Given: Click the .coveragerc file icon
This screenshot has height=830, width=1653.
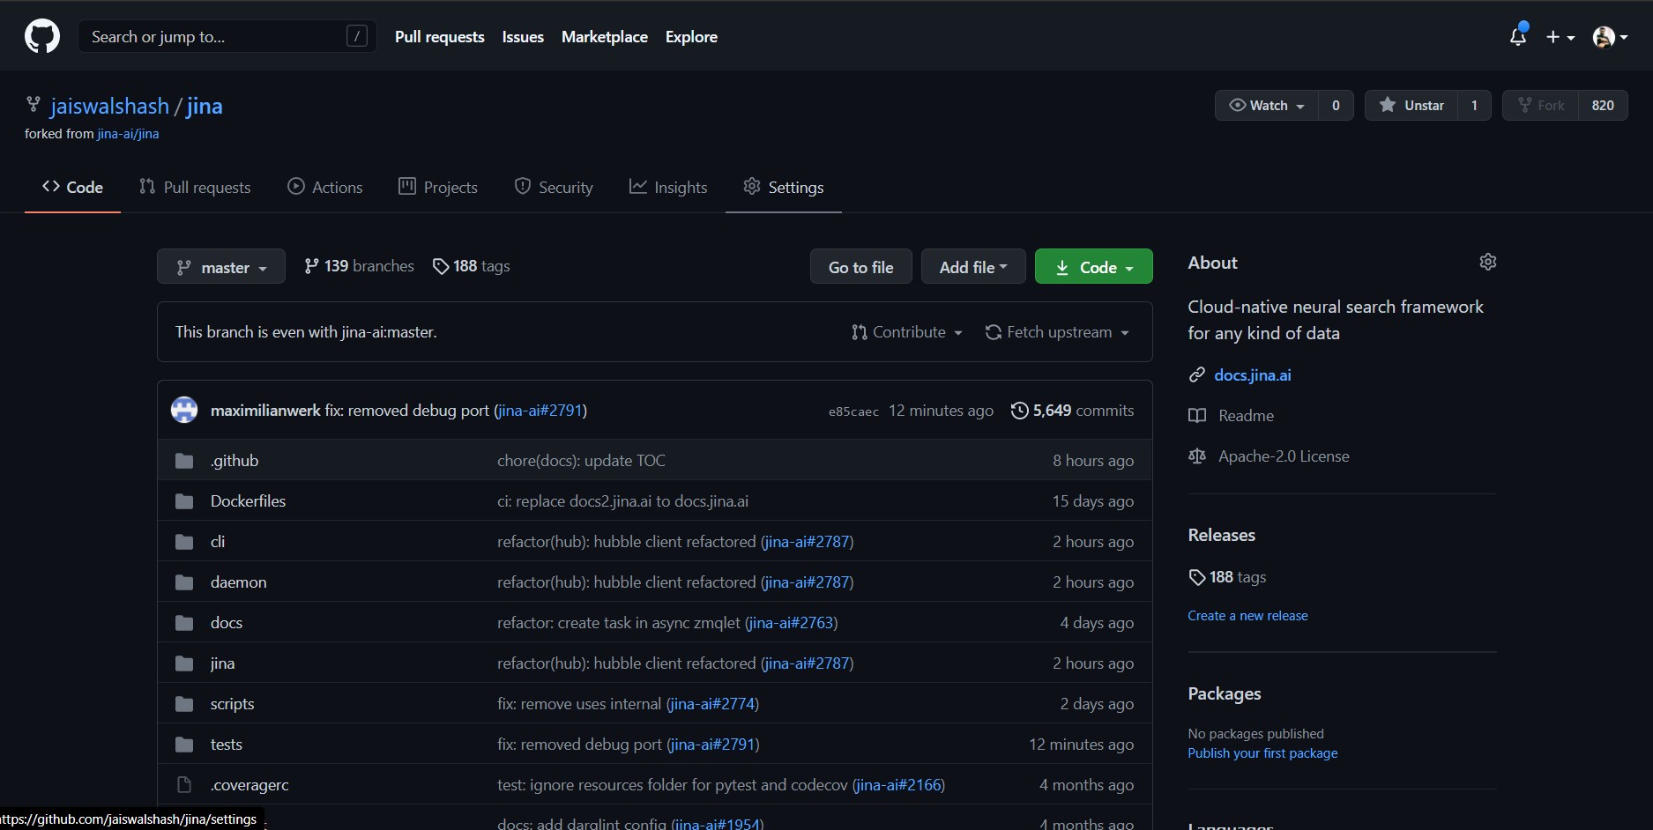Looking at the screenshot, I should click(184, 785).
